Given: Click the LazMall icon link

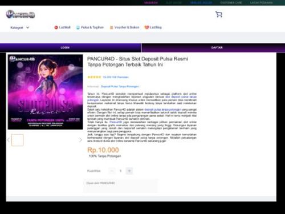Looking at the screenshot, I should click(56, 27).
